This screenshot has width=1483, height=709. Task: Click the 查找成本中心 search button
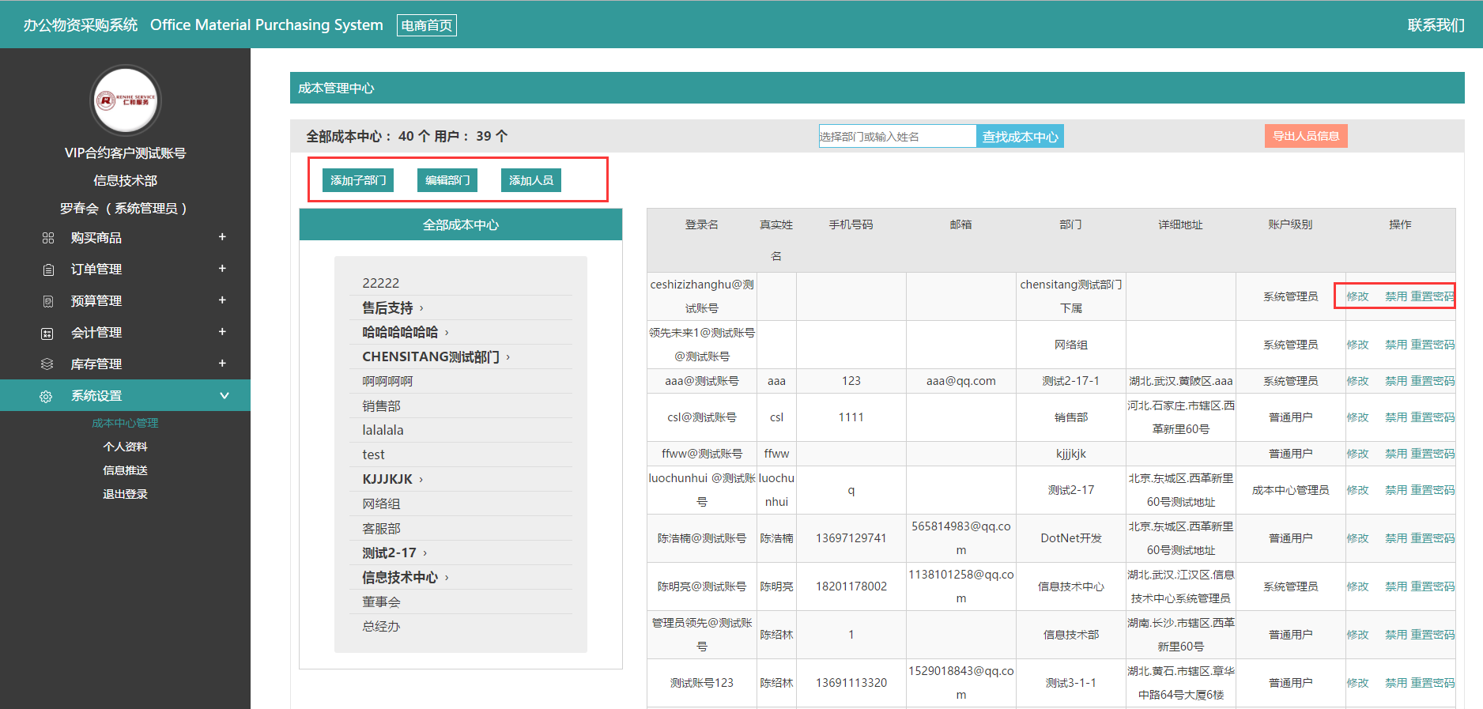click(1020, 137)
